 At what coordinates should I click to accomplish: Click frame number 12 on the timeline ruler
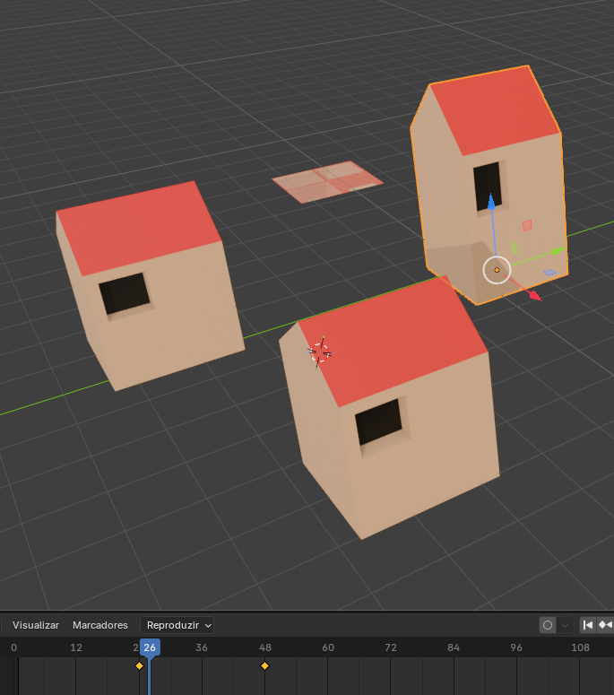point(76,647)
